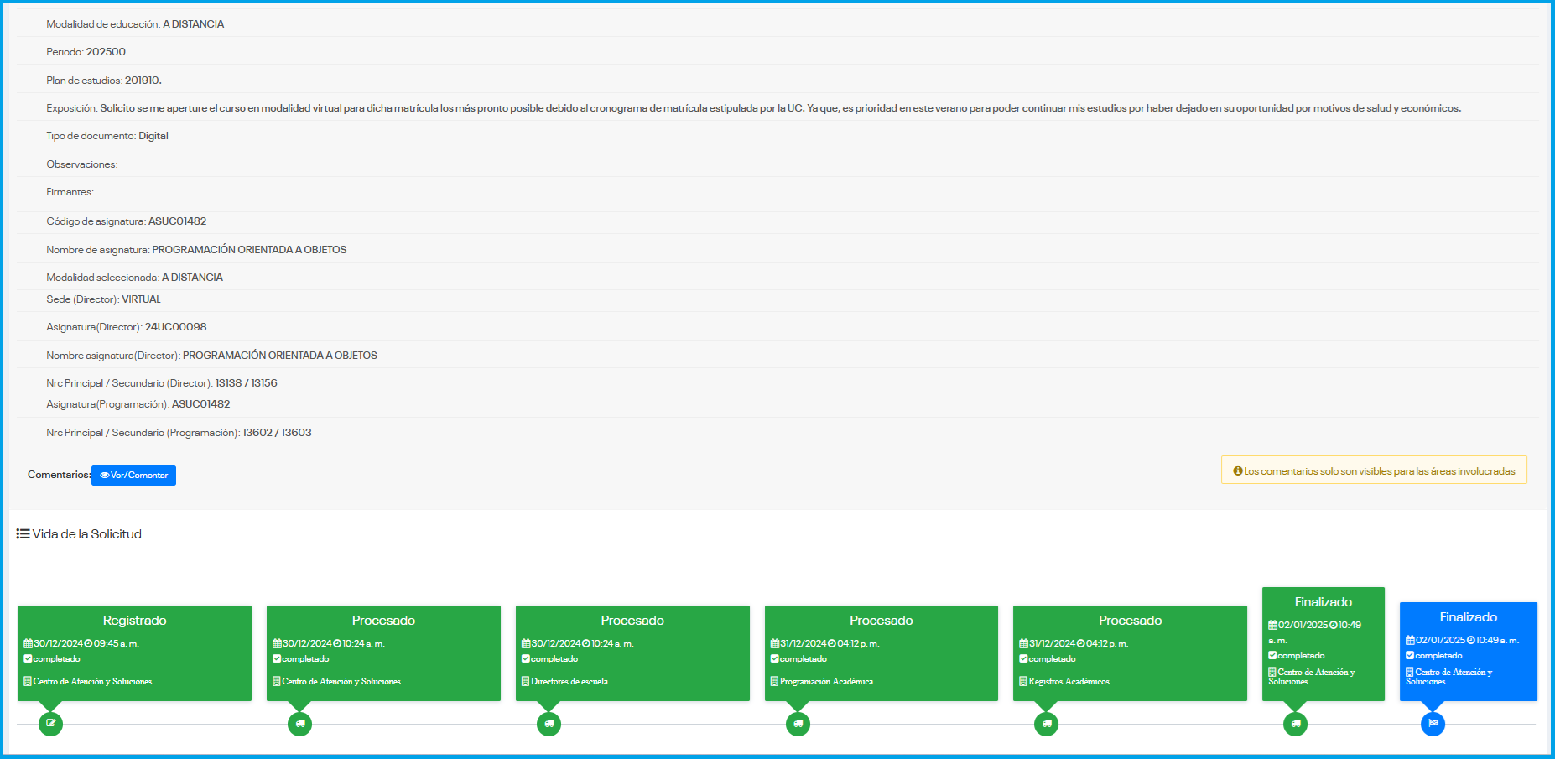The width and height of the screenshot is (1555, 759).
Task: Click the completado checkbox in blue Finalizado card
Action: click(x=1410, y=656)
